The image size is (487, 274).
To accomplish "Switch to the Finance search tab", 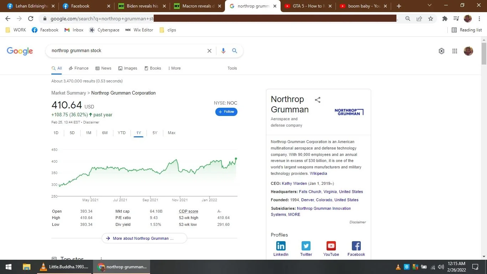I will 78,68.
